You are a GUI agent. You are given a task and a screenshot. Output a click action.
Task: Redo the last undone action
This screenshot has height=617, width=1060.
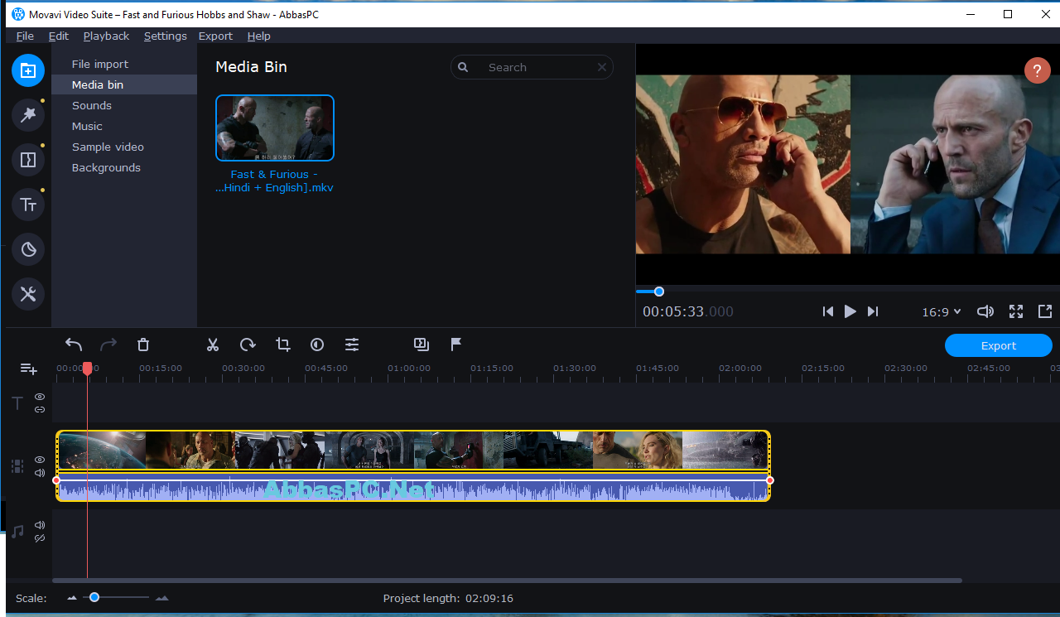click(x=108, y=345)
